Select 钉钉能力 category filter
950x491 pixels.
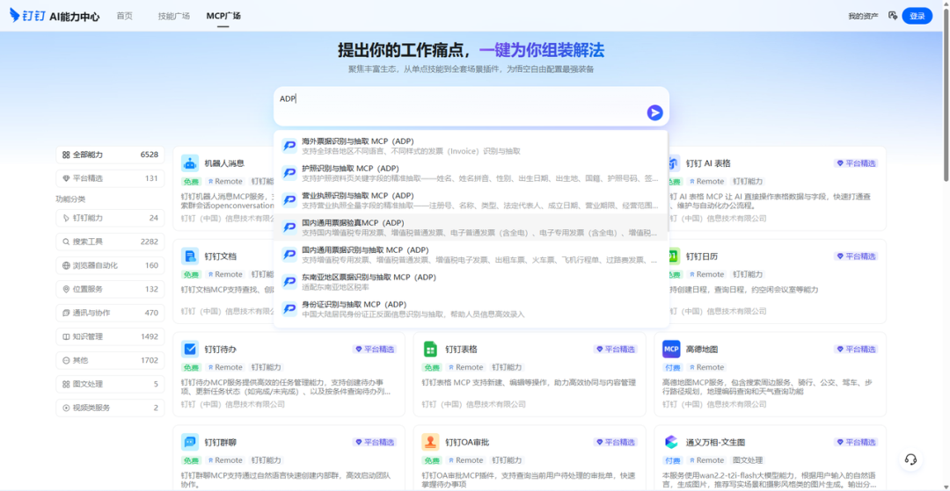pyautogui.click(x=110, y=218)
